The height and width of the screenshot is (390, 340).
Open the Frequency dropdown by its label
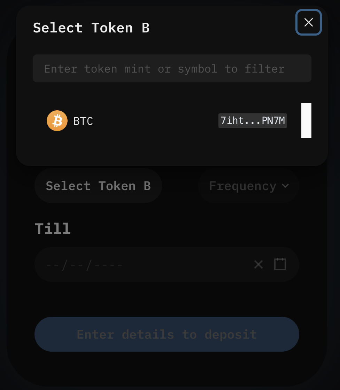click(242, 186)
